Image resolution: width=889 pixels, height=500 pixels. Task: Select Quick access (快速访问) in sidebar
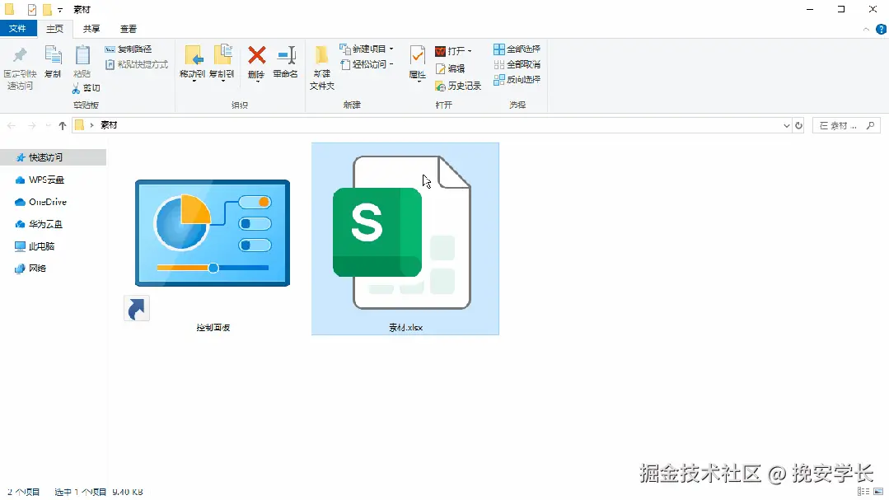[53, 157]
